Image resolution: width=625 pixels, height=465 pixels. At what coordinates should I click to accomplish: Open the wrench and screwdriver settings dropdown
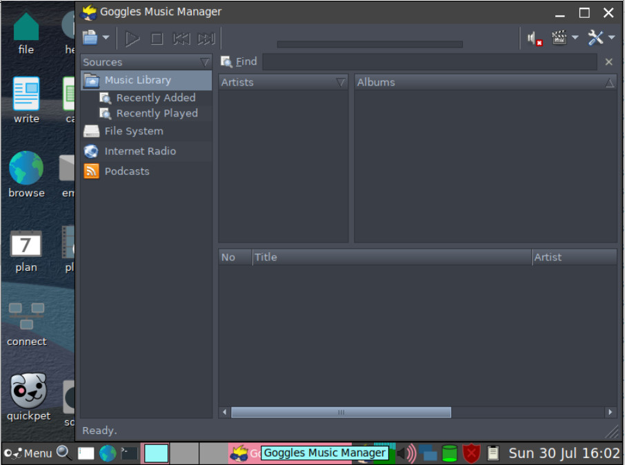coord(611,37)
